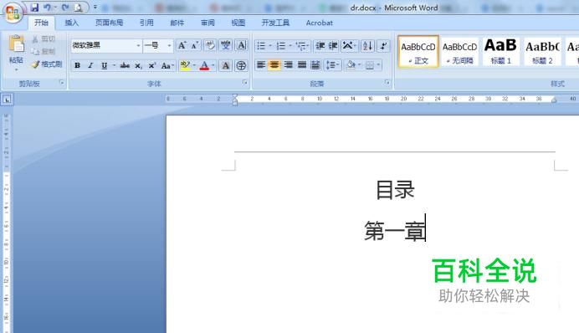
Task: Open the font name dropdown
Action: [x=138, y=46]
